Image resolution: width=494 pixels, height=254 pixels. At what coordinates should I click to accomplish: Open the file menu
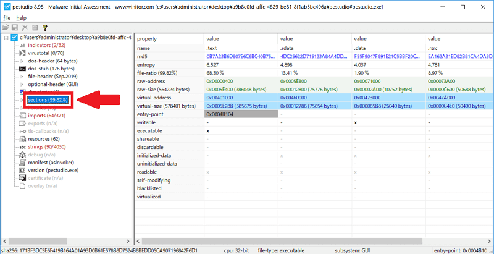7,18
